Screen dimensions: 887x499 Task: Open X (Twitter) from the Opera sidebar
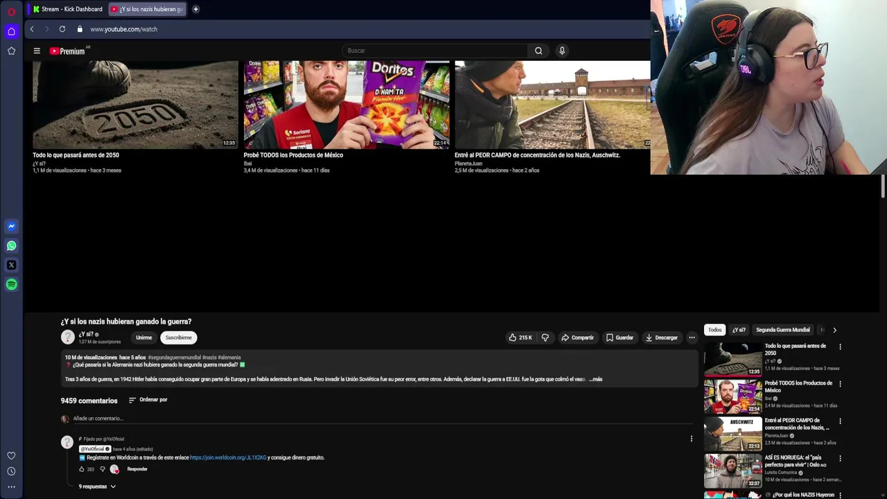(11, 265)
